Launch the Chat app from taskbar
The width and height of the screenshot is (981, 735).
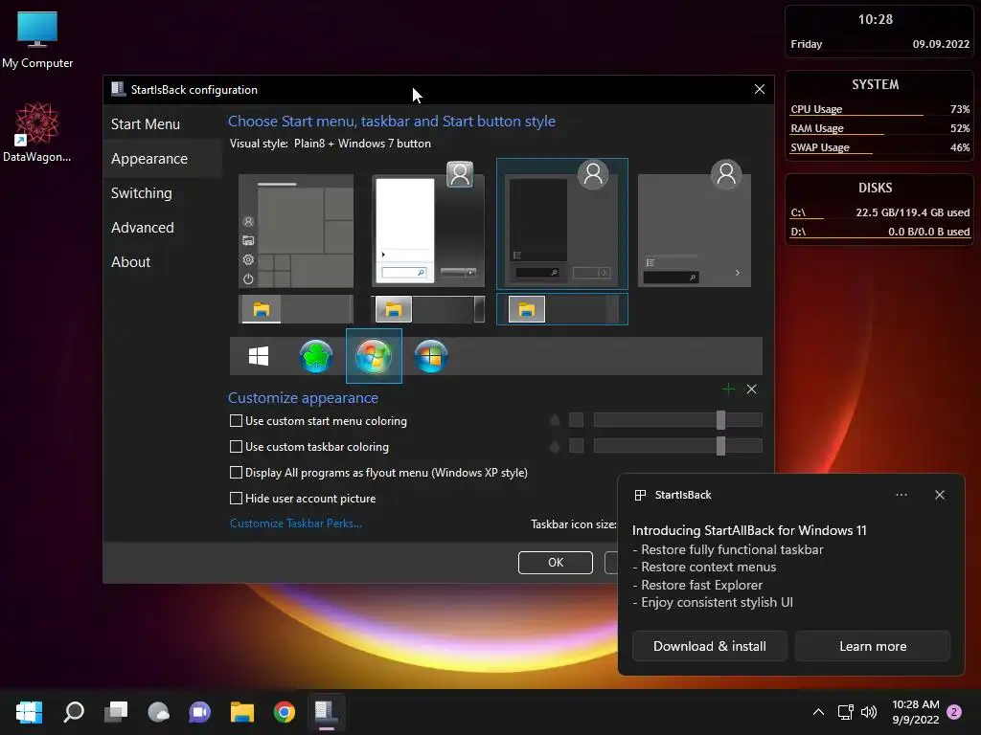[200, 712]
